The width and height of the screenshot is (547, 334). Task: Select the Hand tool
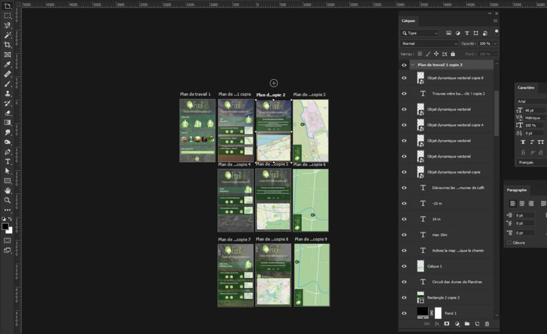[x=7, y=190]
